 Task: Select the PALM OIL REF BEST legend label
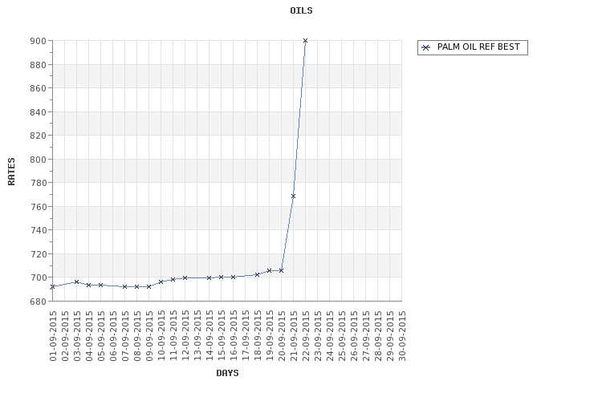[478, 47]
